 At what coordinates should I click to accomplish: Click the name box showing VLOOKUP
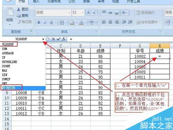point(21,39)
